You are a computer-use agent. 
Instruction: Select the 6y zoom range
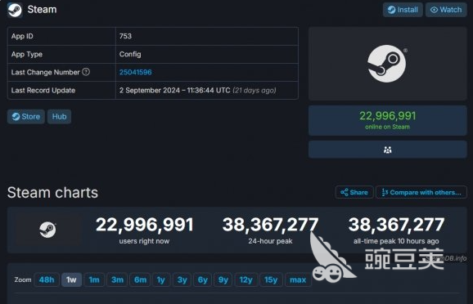click(203, 280)
